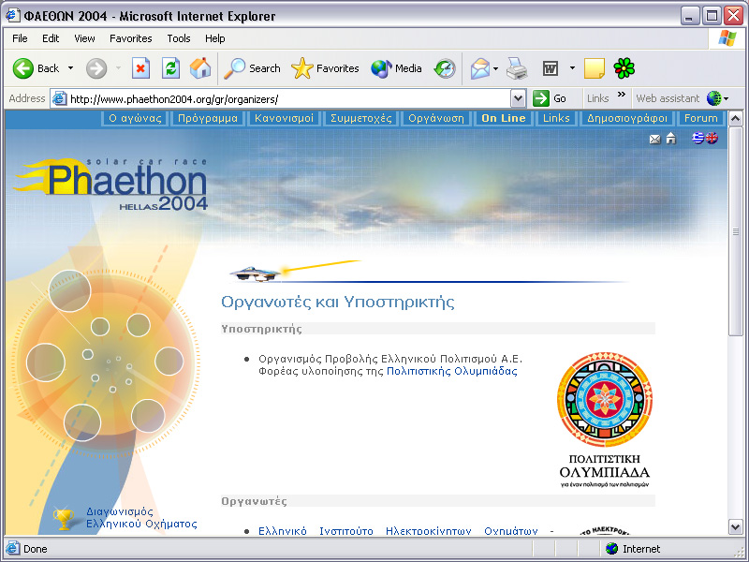Viewport: 749px width, 562px height.
Task: Open the Ο αγώνας navigation tab
Action: (135, 118)
